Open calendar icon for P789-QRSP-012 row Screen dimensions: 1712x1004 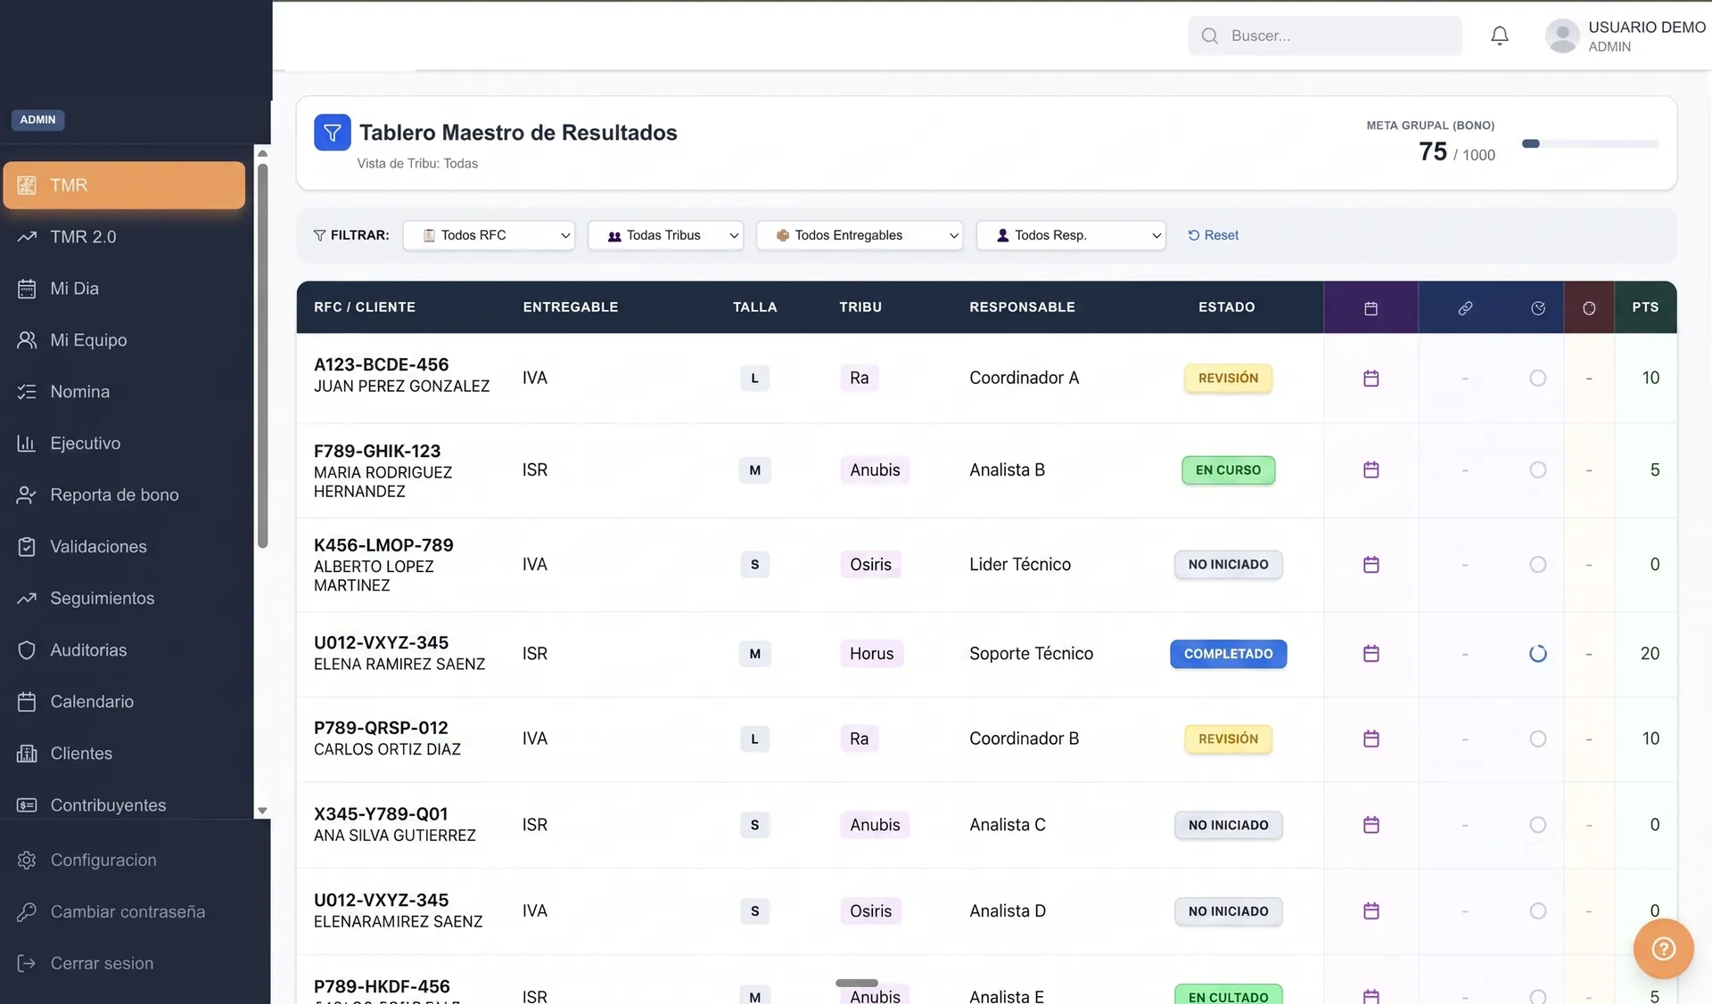[x=1371, y=739]
